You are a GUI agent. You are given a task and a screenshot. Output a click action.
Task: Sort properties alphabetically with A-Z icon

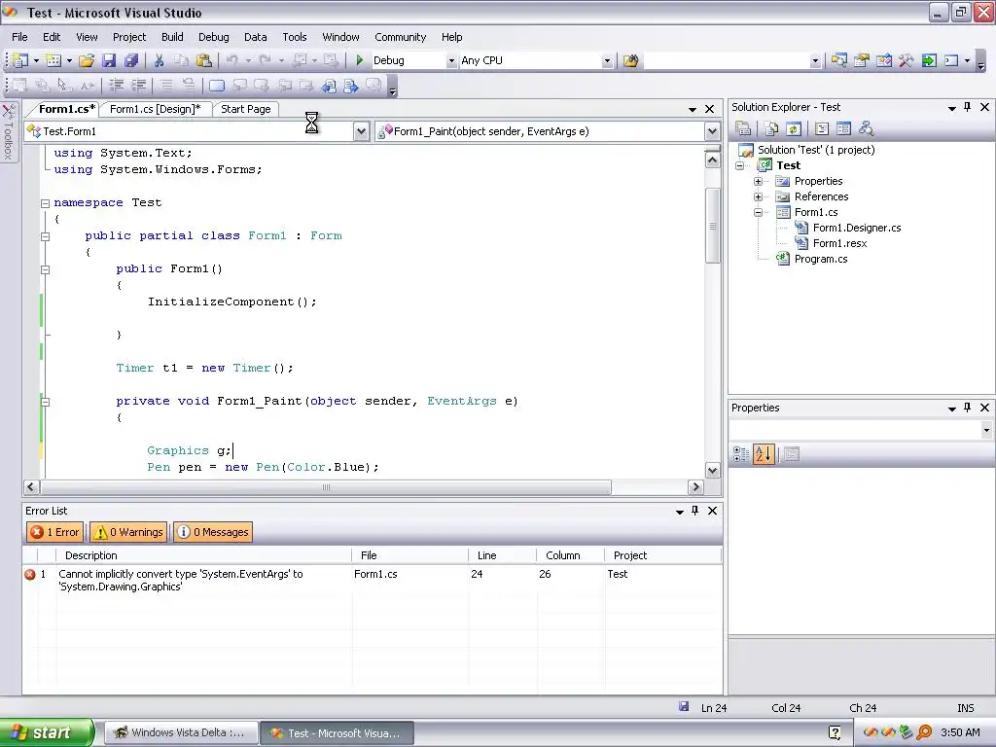[x=764, y=454]
